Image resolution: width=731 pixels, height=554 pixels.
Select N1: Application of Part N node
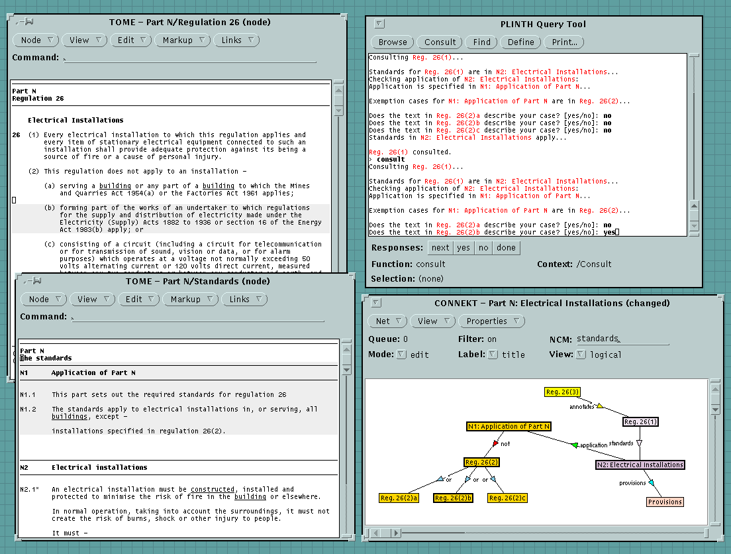point(509,426)
